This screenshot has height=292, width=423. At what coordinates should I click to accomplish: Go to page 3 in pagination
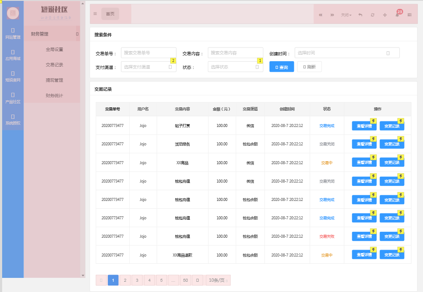tap(137, 280)
